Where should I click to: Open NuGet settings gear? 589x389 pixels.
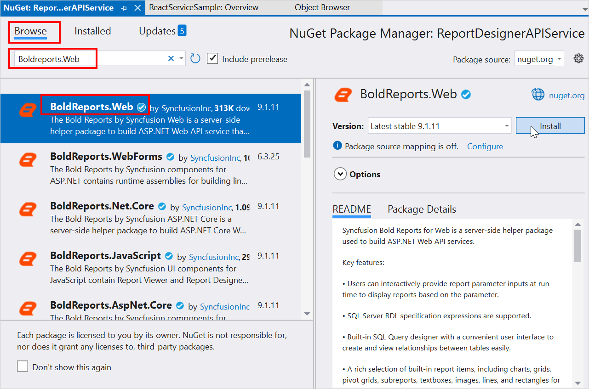[578, 58]
